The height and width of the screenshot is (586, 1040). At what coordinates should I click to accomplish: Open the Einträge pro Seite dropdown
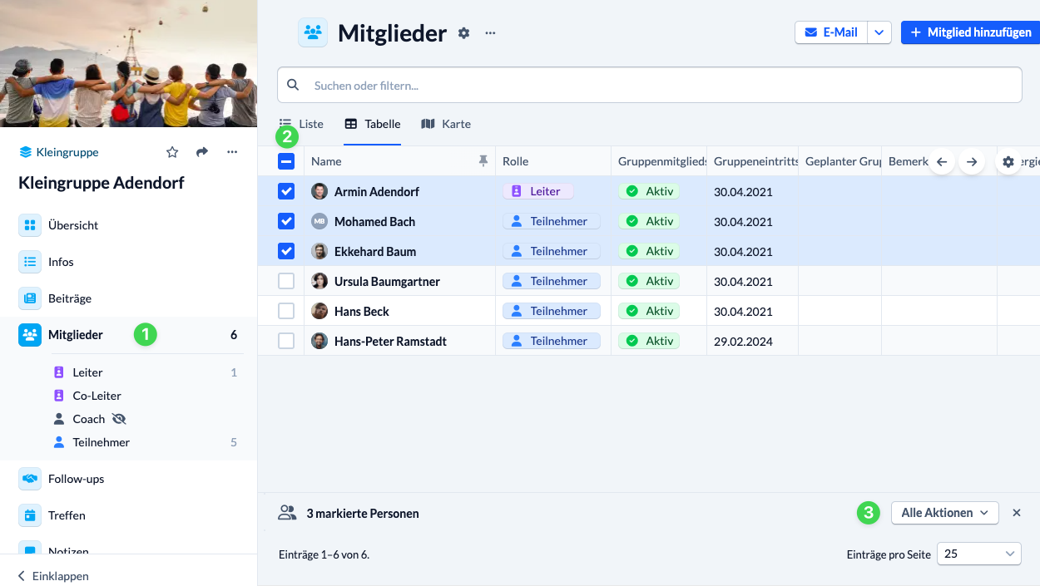point(979,554)
